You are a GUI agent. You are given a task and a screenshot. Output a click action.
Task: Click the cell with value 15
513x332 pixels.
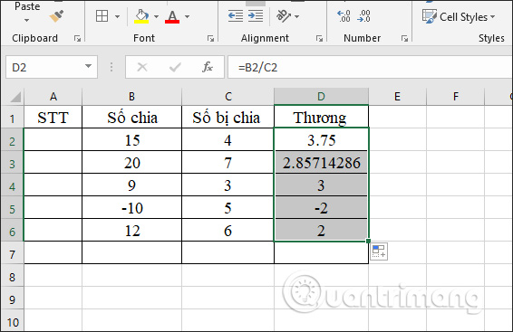(131, 140)
